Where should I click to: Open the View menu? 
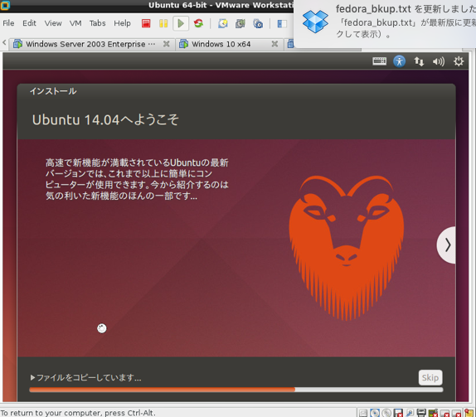(x=53, y=23)
